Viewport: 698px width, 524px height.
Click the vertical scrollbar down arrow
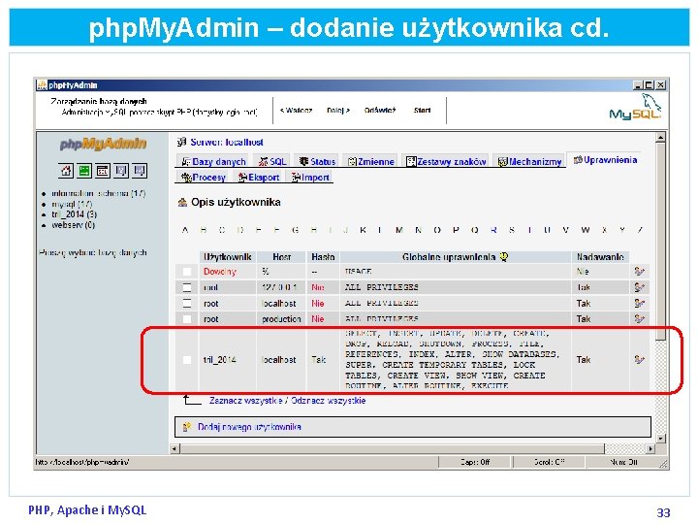click(x=660, y=439)
